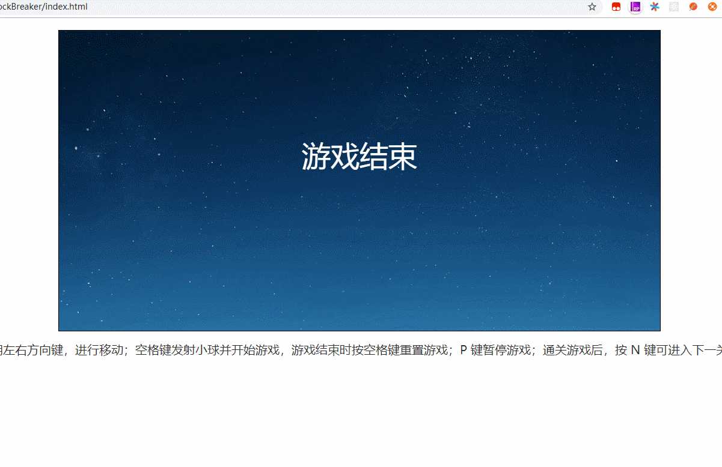The image size is (722, 467).
Task: Open the red Tampermonkey extension icon
Action: point(616,7)
